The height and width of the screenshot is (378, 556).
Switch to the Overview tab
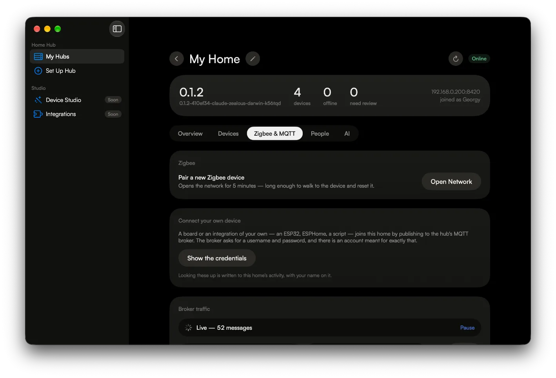pos(190,133)
